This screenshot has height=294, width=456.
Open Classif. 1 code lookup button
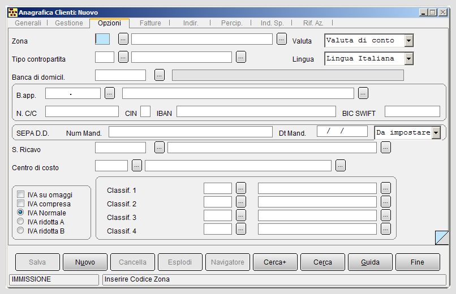[241, 188]
